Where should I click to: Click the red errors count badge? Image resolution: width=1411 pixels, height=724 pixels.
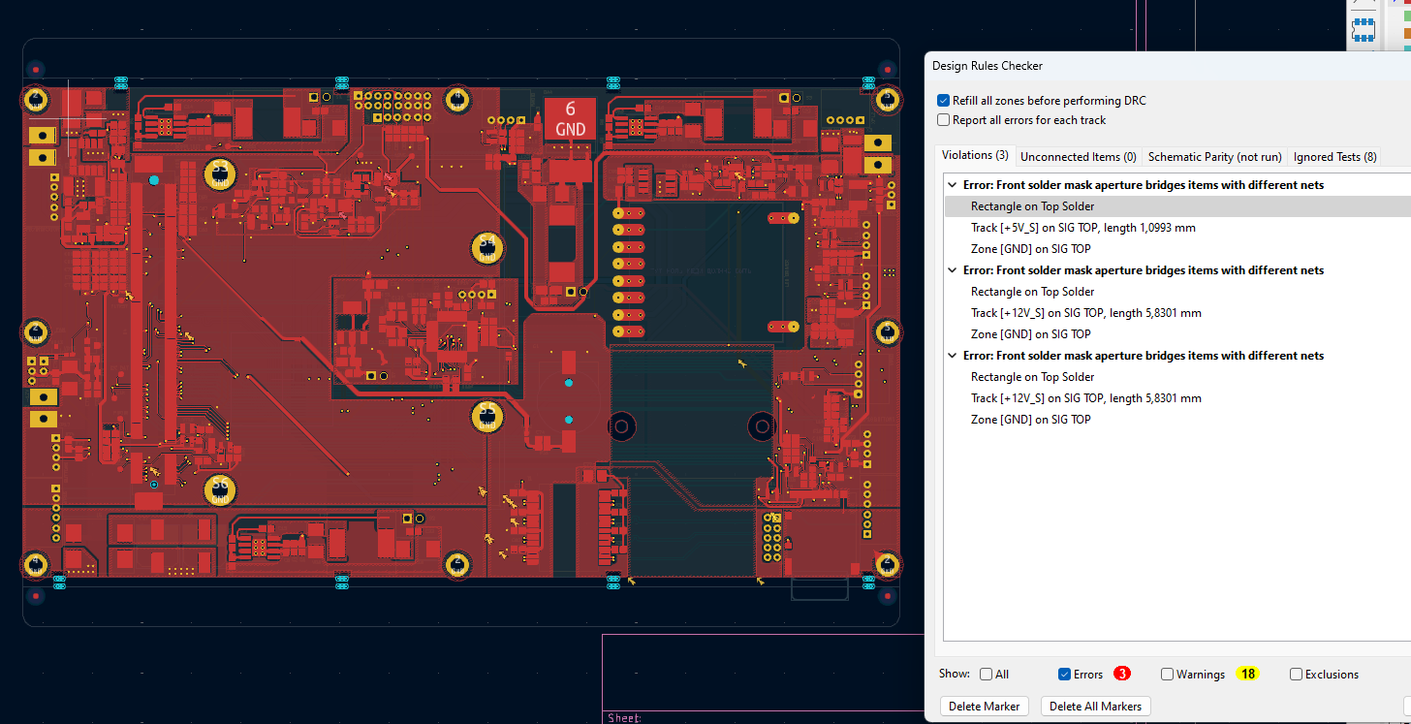(1121, 674)
